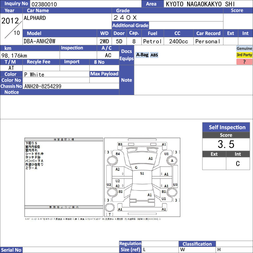Click the wheel circle marked A
This screenshot has height=253, width=253.
(x=172, y=161)
